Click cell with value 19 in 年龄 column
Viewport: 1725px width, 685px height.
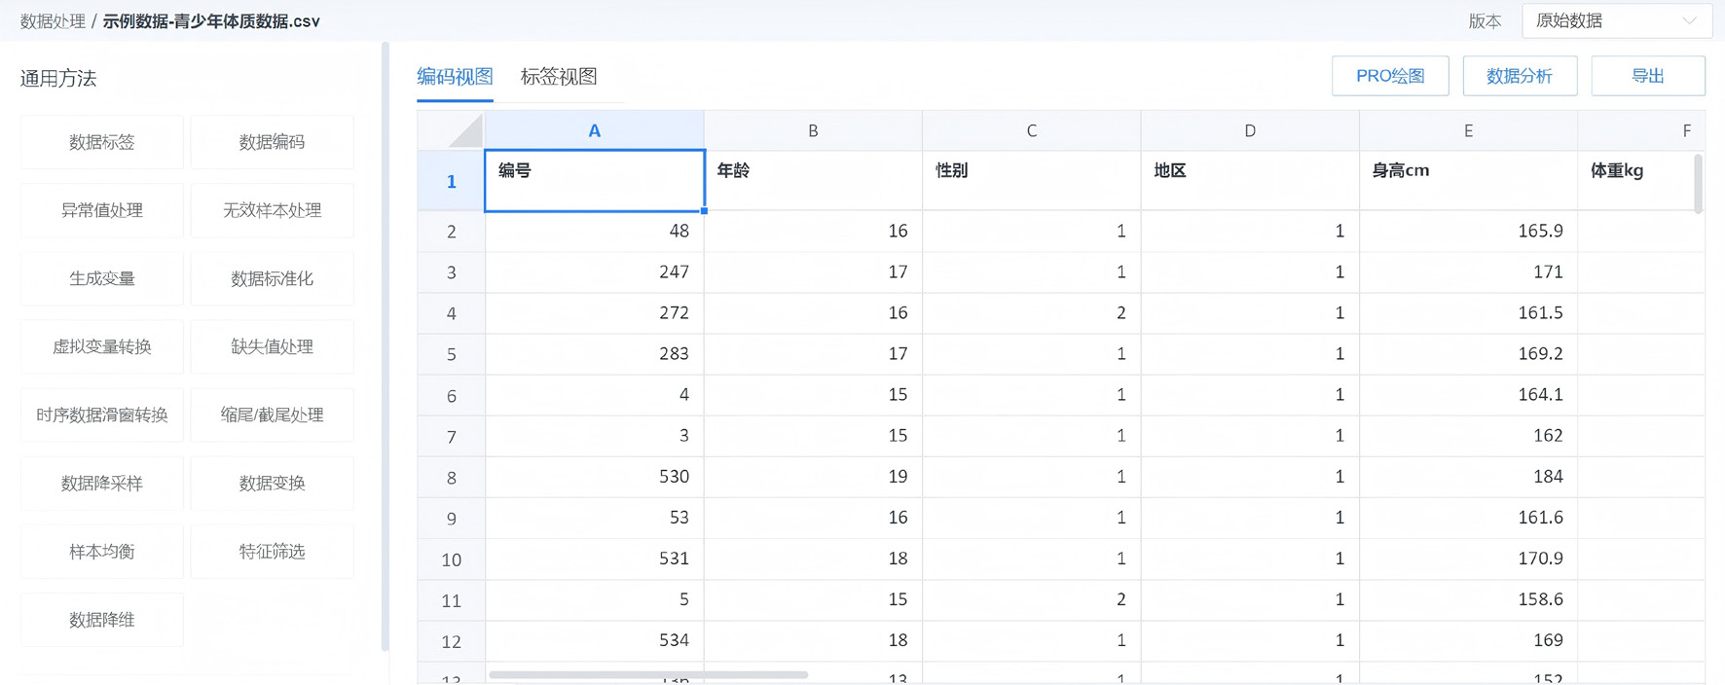coord(813,477)
